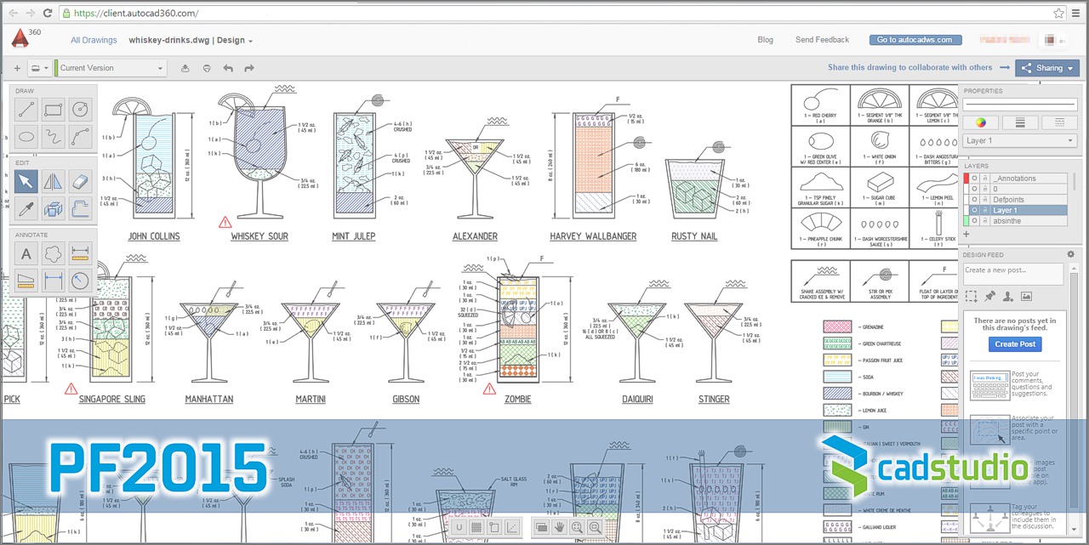Open the layout selector dropdown

[38, 68]
